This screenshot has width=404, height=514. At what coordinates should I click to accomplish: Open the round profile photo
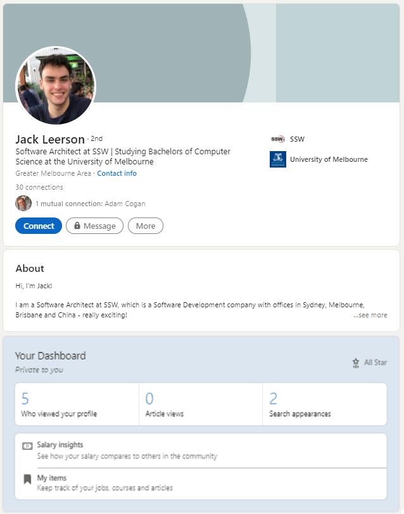(55, 85)
